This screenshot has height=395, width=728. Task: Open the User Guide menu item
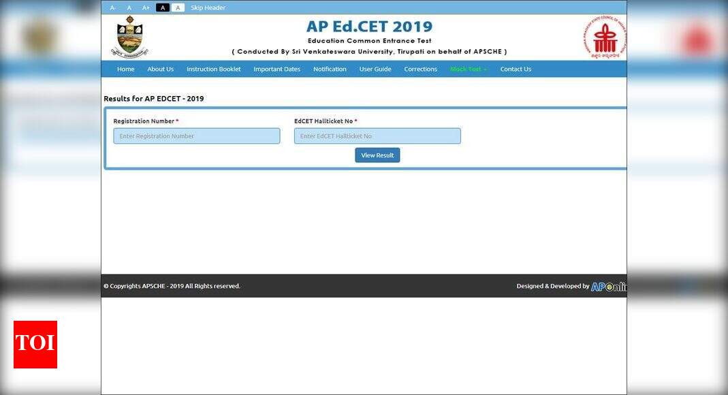pyautogui.click(x=375, y=69)
